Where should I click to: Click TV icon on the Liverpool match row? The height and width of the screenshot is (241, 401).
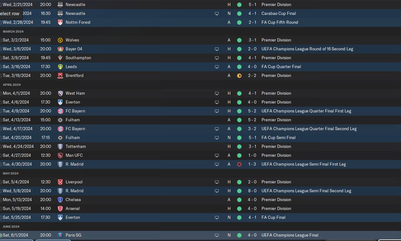(x=217, y=182)
